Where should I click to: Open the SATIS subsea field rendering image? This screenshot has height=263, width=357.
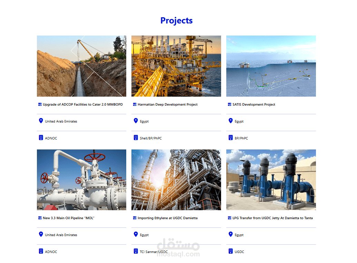pyautogui.click(x=271, y=66)
